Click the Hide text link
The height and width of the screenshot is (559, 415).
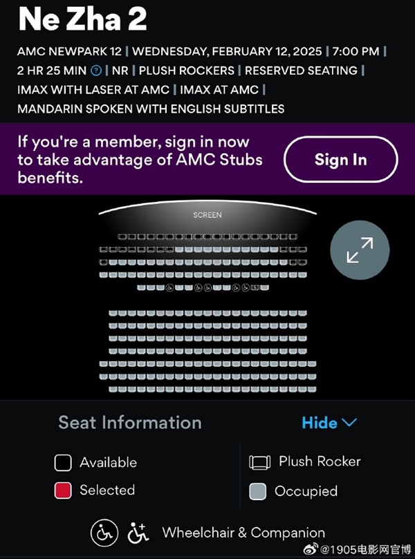[320, 423]
